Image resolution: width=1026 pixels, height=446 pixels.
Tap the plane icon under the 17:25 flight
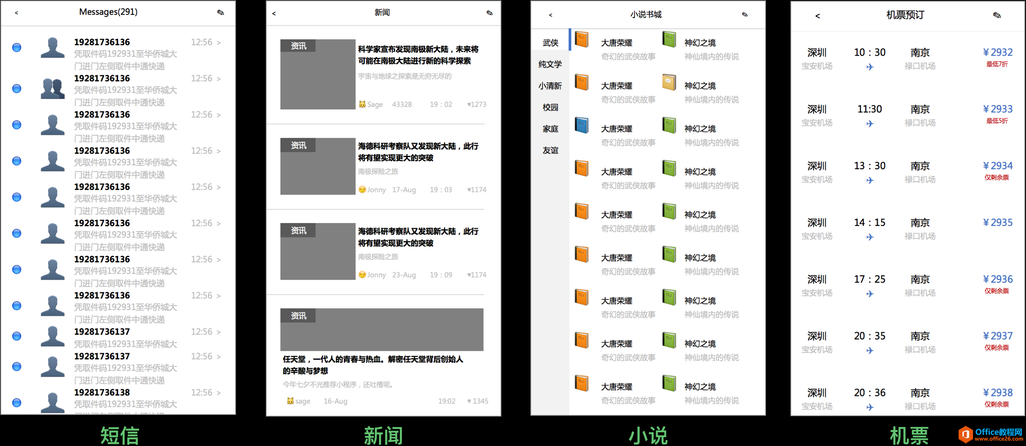pyautogui.click(x=870, y=294)
